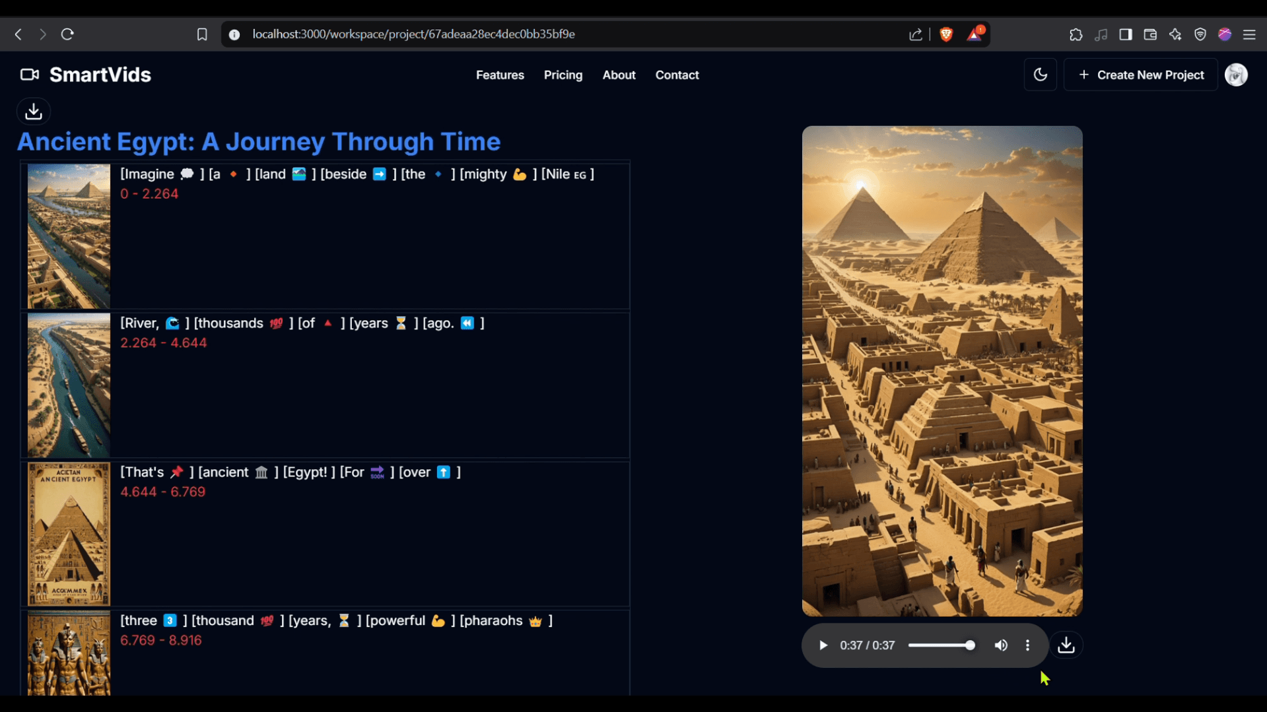Go back to the previous browser page
Viewport: 1267px width, 712px height.
coord(18,34)
